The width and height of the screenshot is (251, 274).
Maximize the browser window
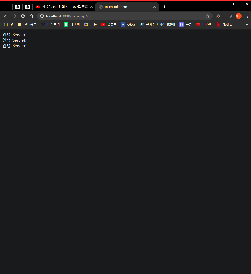235,4
